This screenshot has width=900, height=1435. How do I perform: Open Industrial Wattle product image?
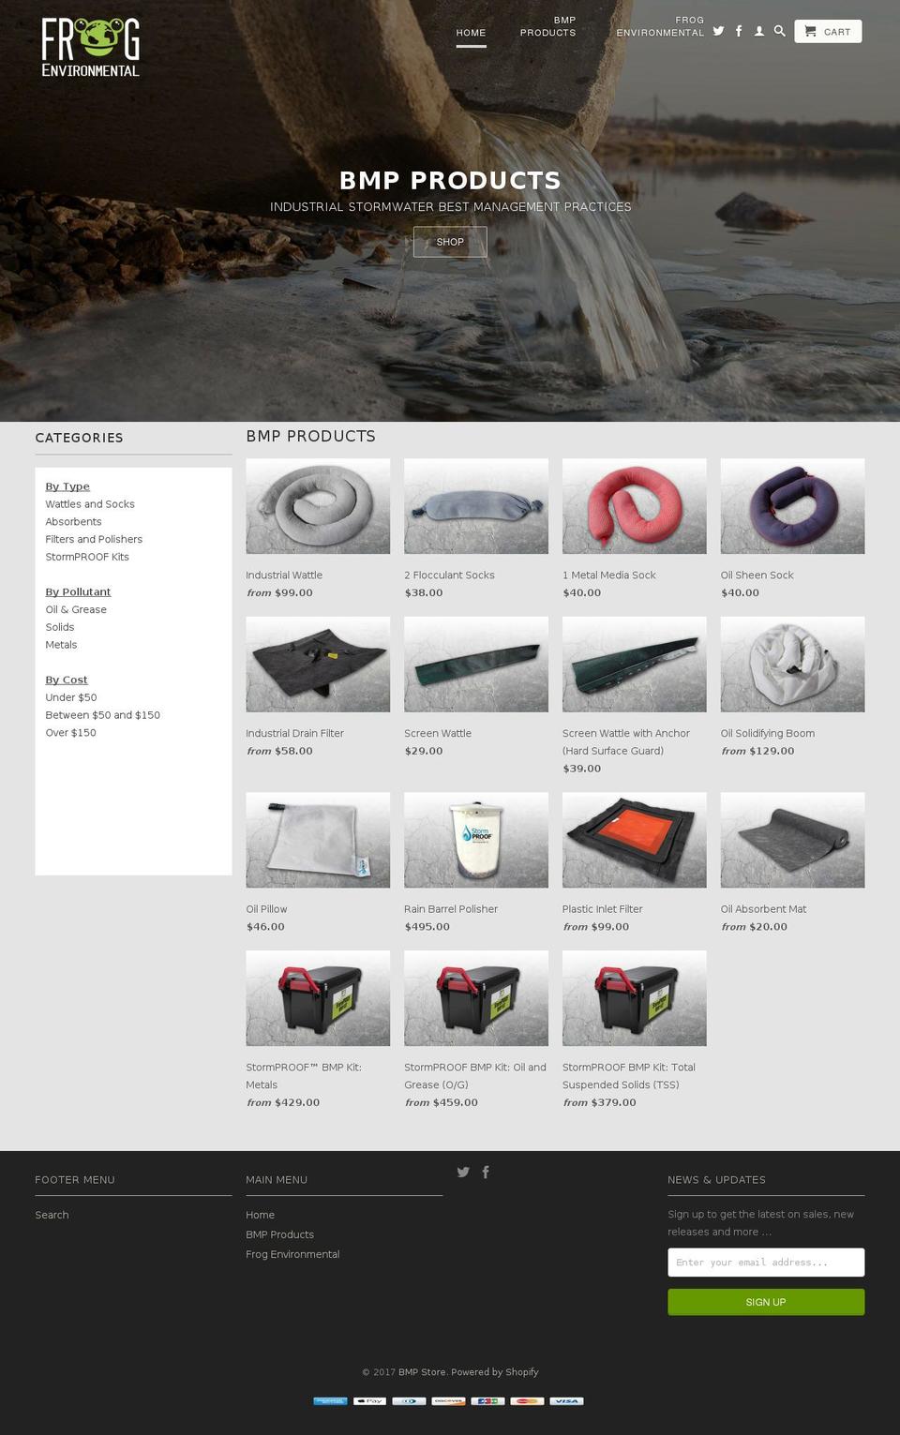coord(318,506)
